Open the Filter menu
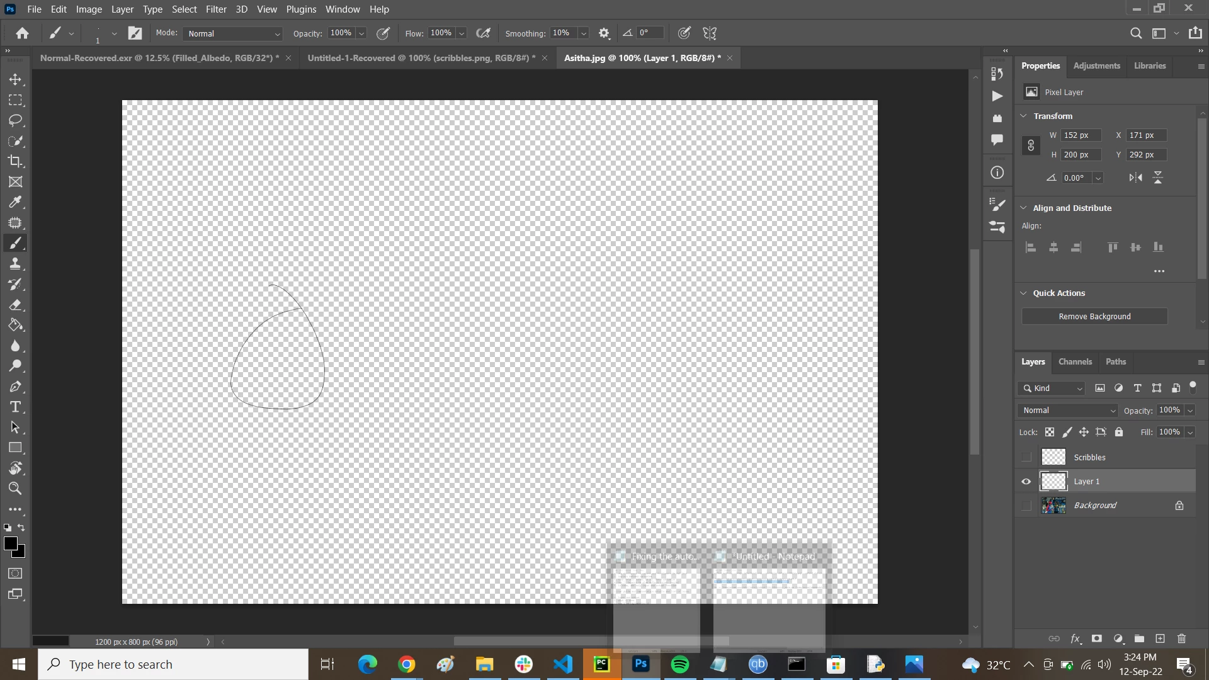Image resolution: width=1209 pixels, height=680 pixels. (x=216, y=9)
